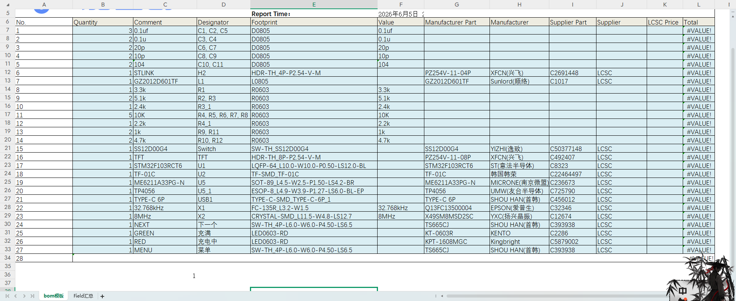Select column E header
The height and width of the screenshot is (301, 736).
(x=314, y=5)
